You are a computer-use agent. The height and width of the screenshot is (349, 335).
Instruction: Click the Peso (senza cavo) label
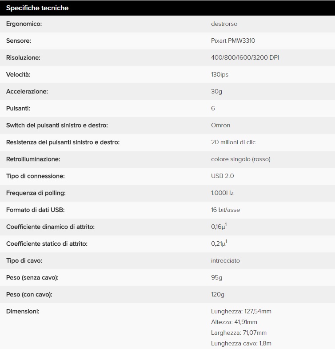(32, 277)
